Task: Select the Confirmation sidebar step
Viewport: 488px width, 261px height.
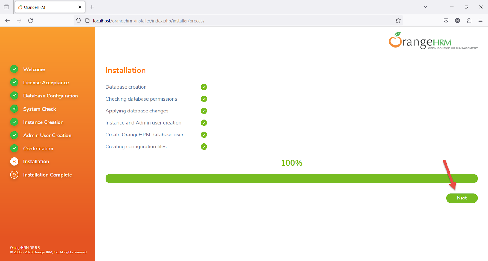Action: (x=38, y=149)
